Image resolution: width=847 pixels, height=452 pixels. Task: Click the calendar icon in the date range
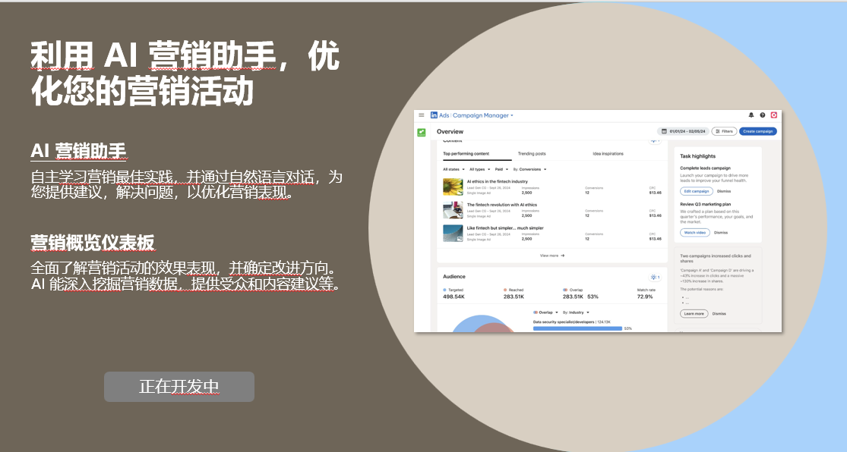point(665,131)
